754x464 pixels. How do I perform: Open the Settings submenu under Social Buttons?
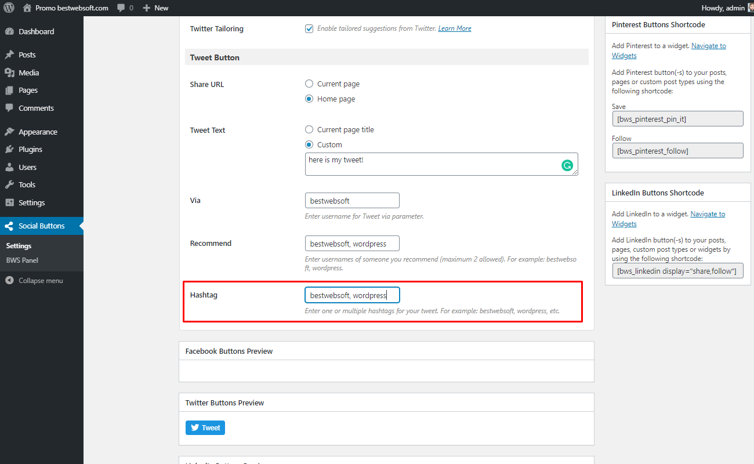[x=19, y=246]
